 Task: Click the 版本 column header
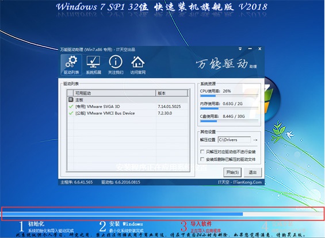[171, 93]
